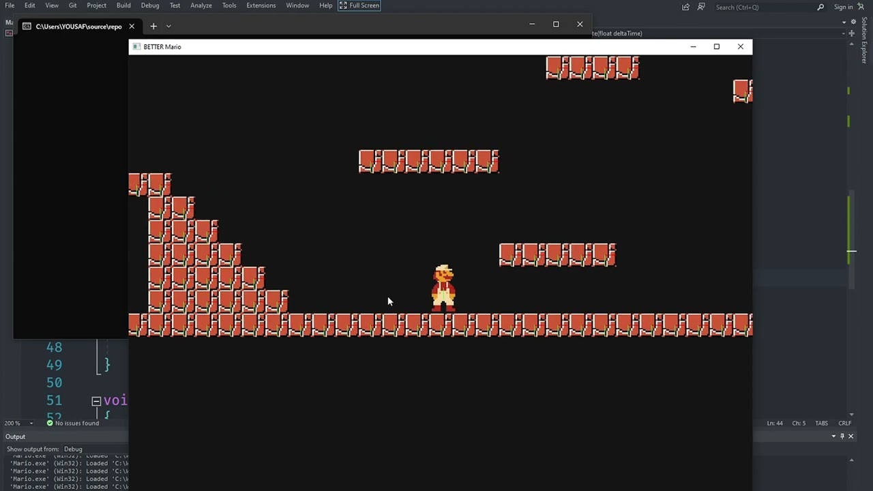Open the Help menu

pos(326,5)
